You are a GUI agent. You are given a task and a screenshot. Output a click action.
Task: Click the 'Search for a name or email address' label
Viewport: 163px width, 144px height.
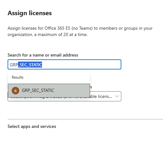coord(43,55)
